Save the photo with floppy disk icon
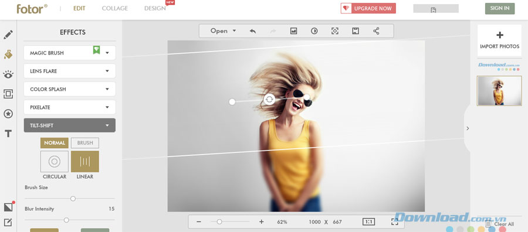The height and width of the screenshot is (232, 528). tap(356, 31)
